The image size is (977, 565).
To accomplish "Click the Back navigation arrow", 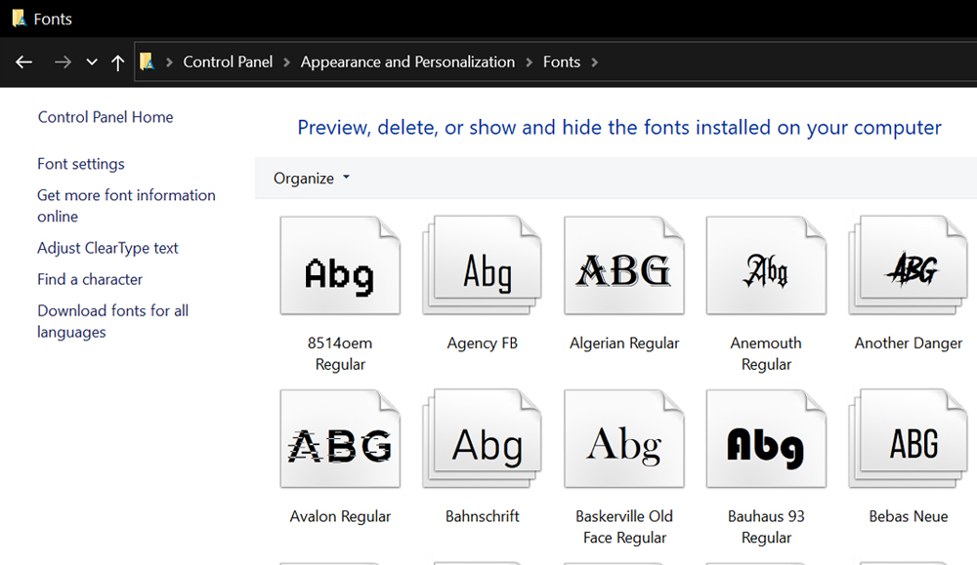I will click(x=24, y=62).
